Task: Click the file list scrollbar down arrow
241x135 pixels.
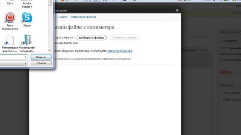Action: tap(50, 50)
